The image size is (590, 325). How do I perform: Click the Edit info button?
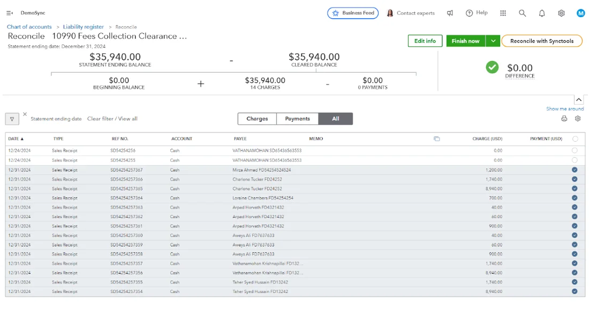pyautogui.click(x=425, y=41)
